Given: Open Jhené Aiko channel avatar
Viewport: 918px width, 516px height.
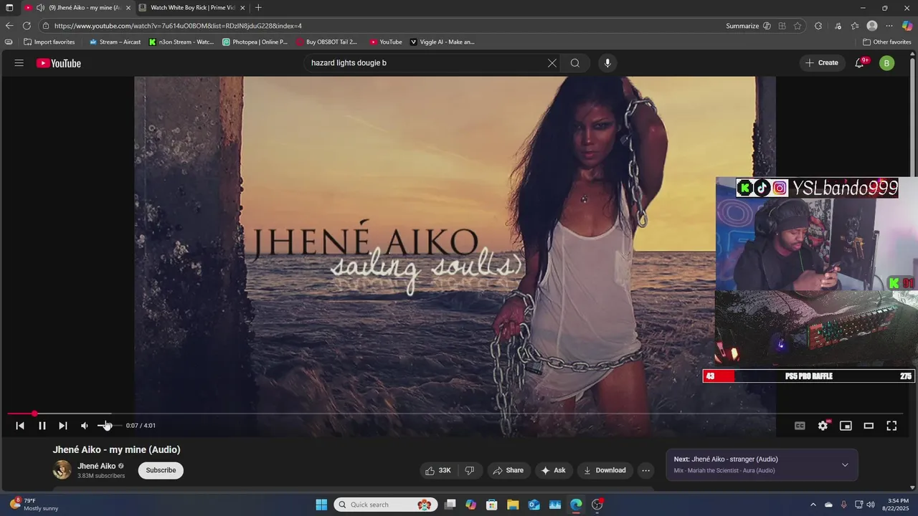Looking at the screenshot, I should tap(62, 470).
